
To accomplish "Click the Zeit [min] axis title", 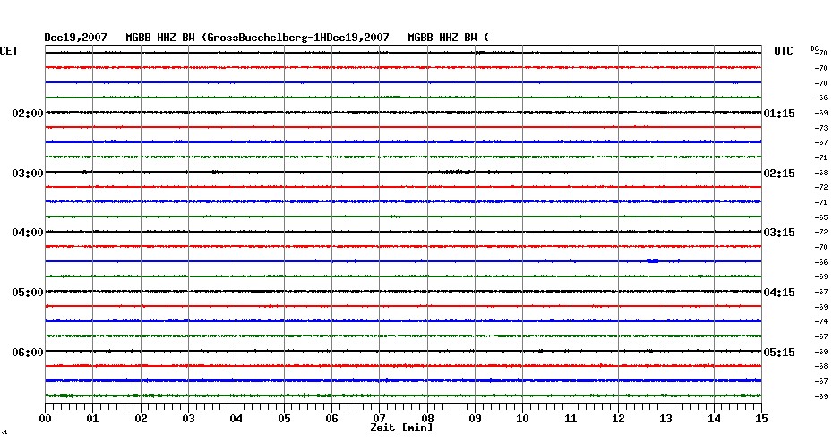I will [401, 428].
